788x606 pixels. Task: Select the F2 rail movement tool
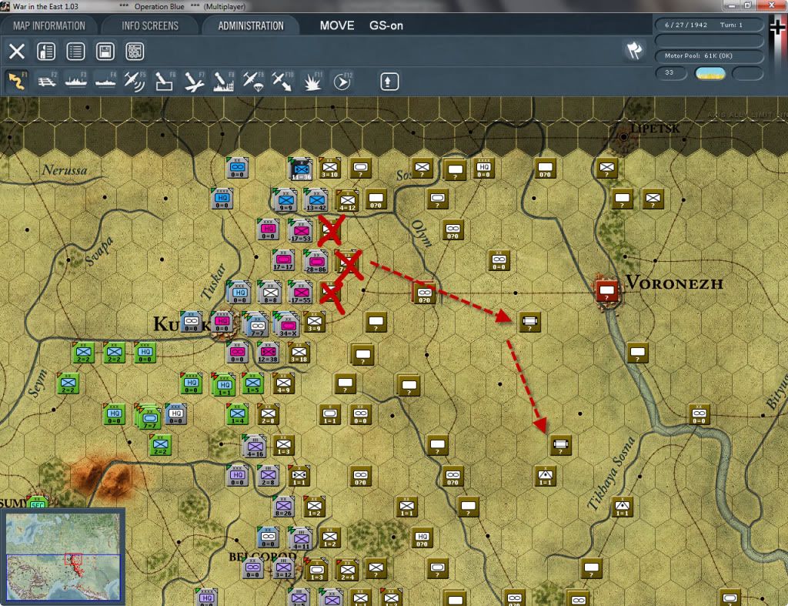47,81
